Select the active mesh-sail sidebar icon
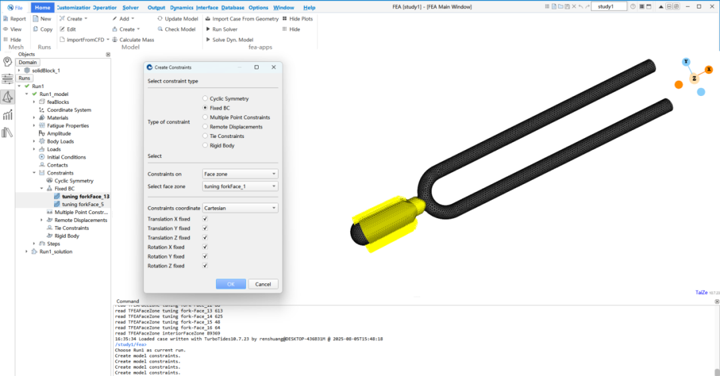Screen dimensions: 720x376 [7, 97]
